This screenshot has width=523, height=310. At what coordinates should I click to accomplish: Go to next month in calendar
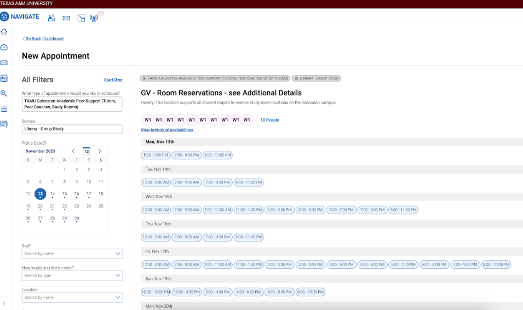99,151
